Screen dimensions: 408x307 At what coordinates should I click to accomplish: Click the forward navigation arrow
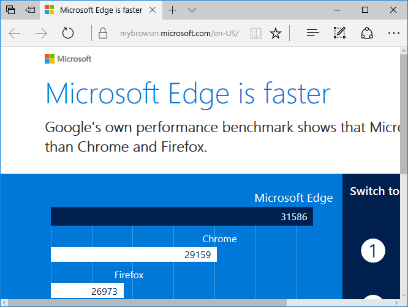[41, 33]
